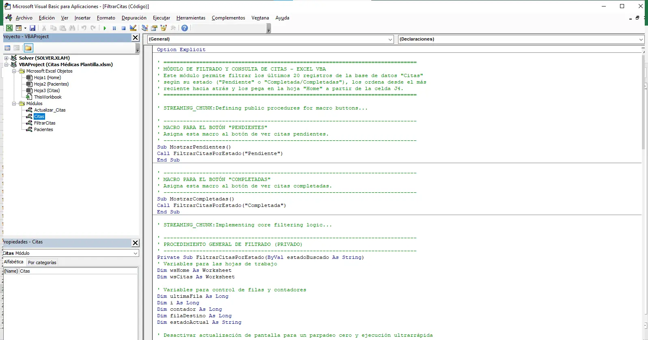648x340 pixels.
Task: Click the Find binoculars icon
Action: (72, 28)
